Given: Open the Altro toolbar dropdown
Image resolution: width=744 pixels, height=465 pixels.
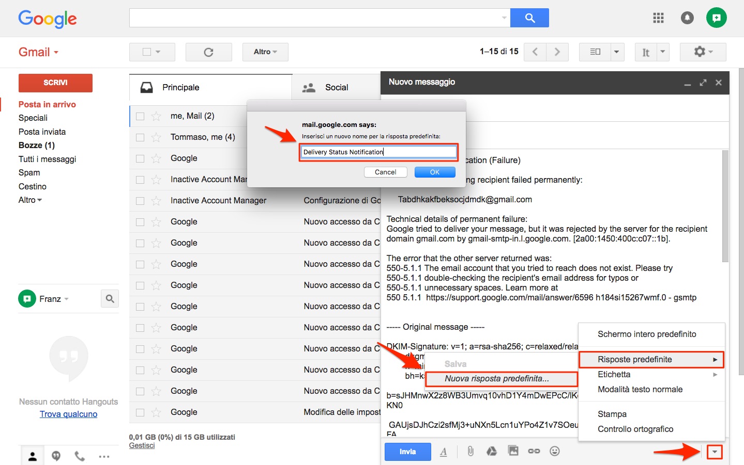Looking at the screenshot, I should [265, 52].
